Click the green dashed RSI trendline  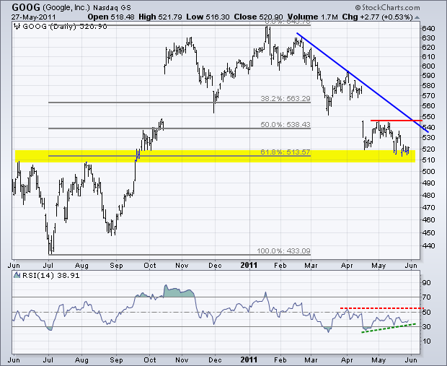click(389, 328)
